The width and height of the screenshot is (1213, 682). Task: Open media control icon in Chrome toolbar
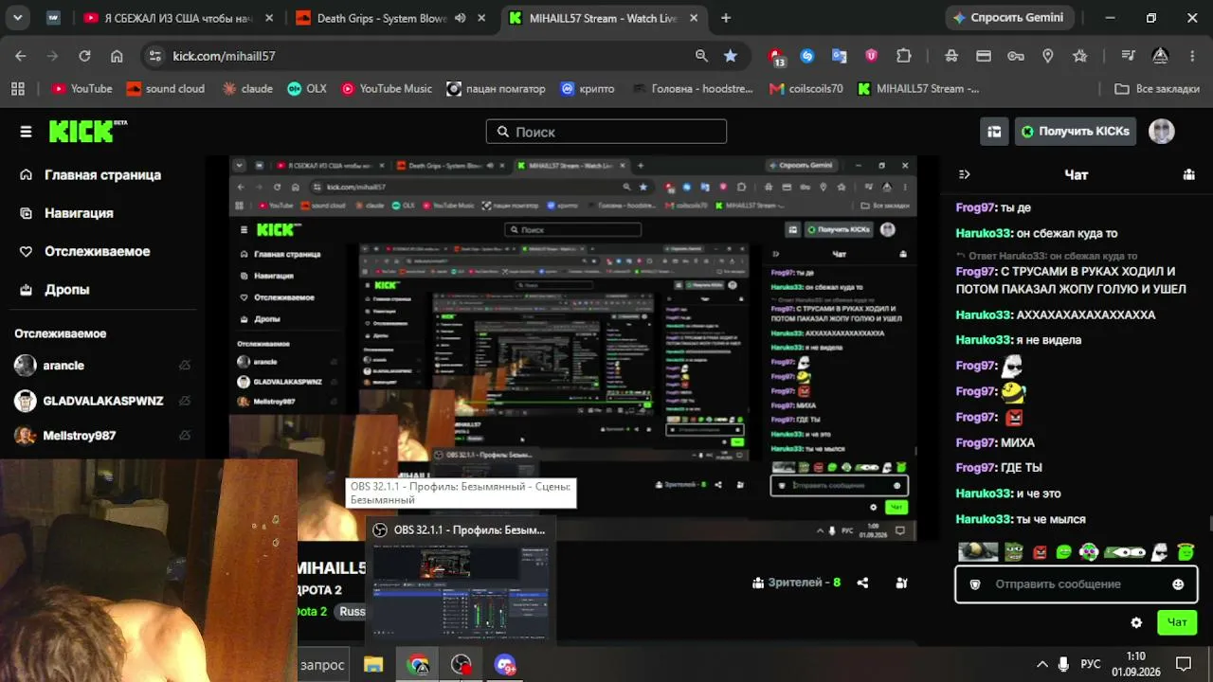[x=1128, y=56]
